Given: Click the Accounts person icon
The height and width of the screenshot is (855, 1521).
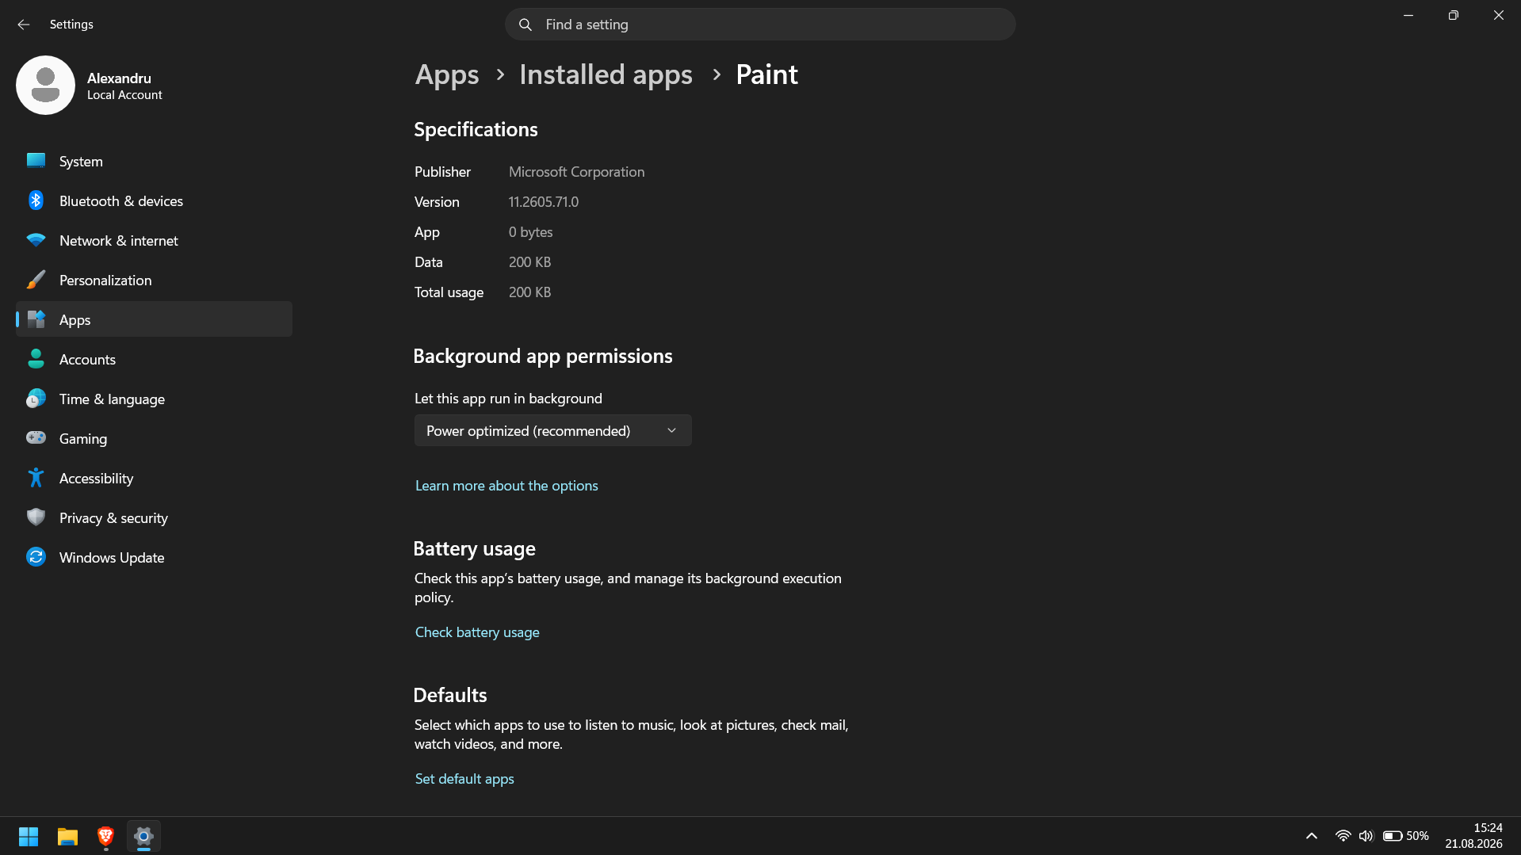Looking at the screenshot, I should coord(36,359).
